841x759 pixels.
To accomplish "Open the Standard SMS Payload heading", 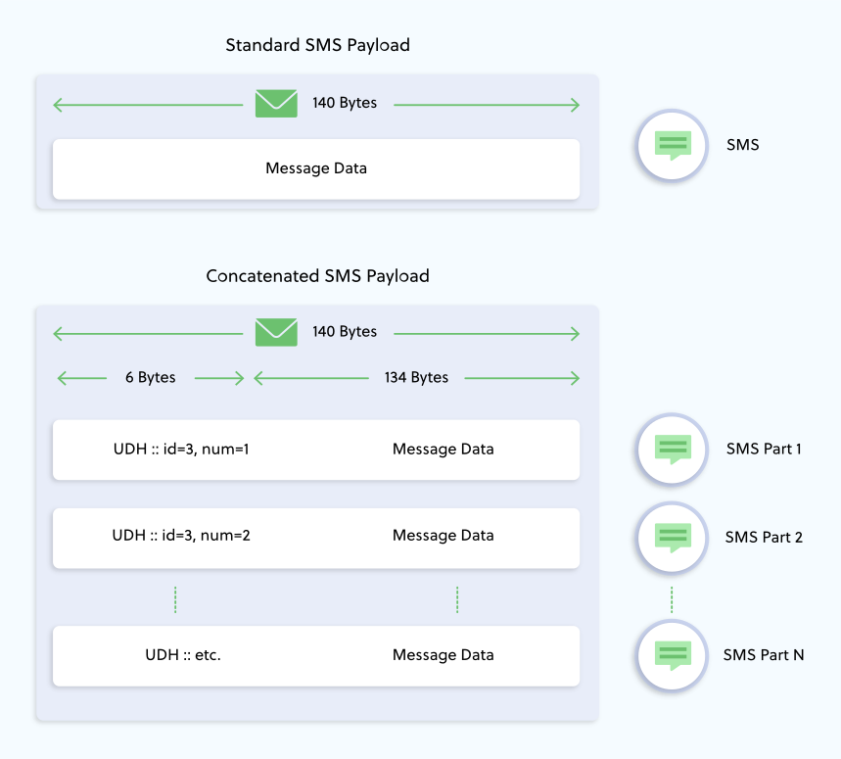I will (316, 45).
